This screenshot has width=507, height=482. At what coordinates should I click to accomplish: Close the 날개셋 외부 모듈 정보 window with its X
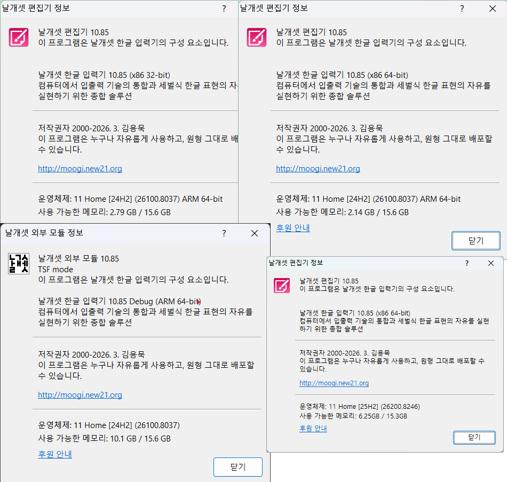click(255, 233)
